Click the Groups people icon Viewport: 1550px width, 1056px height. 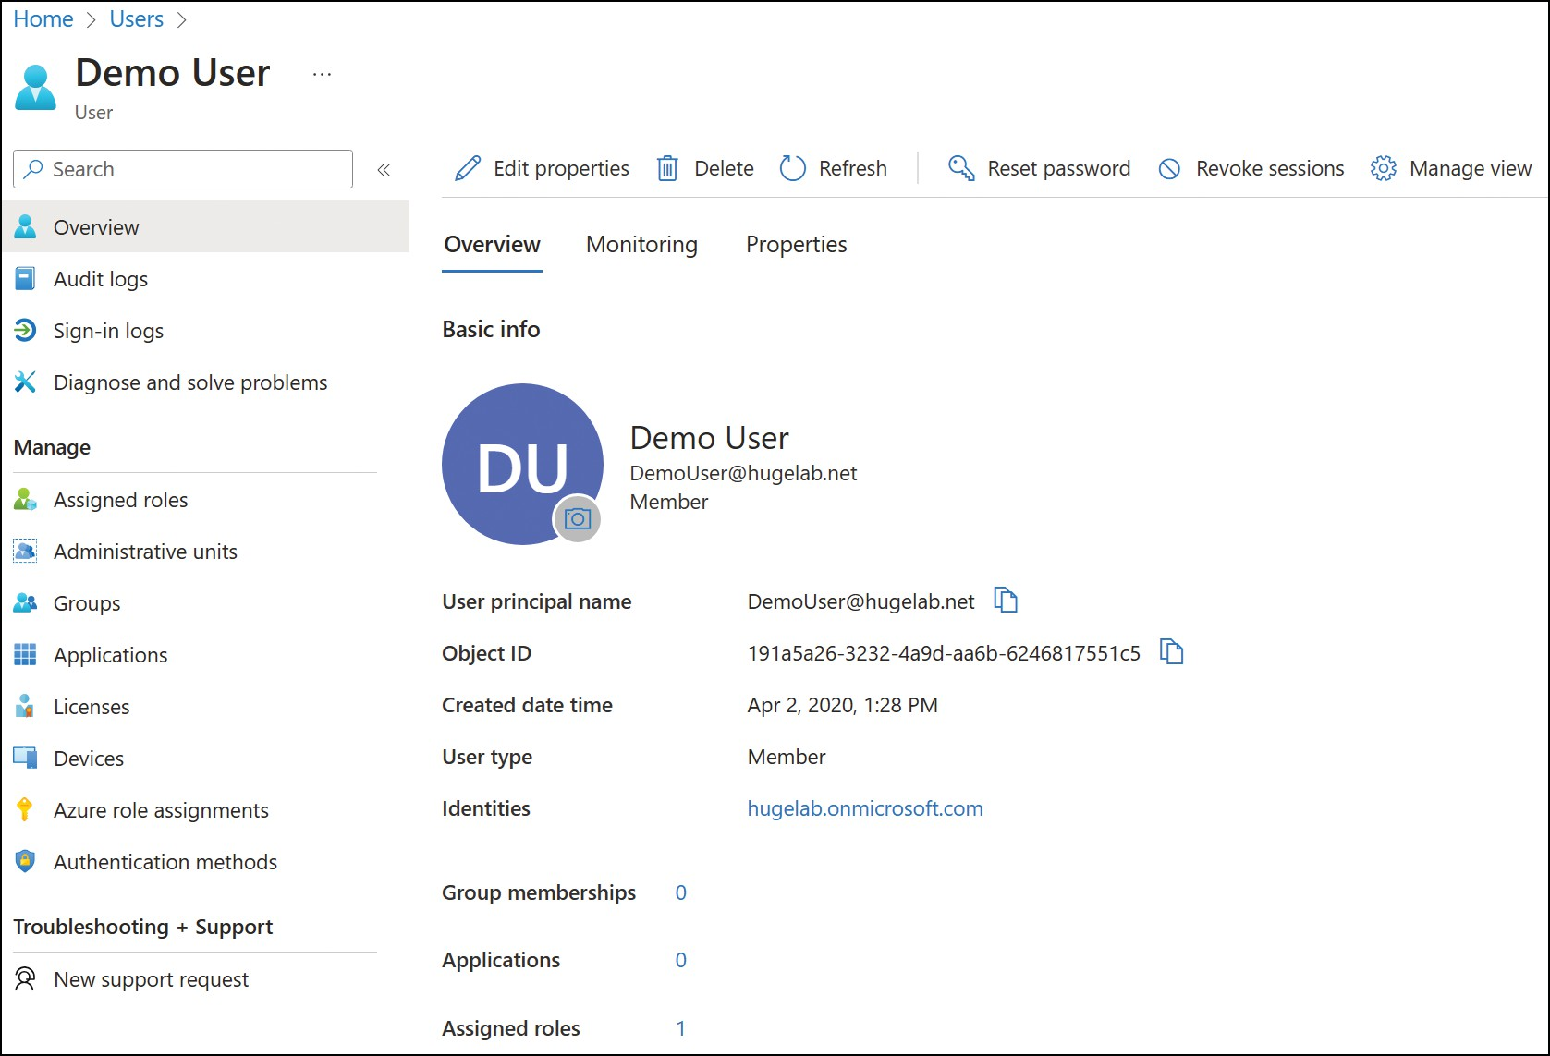26,603
